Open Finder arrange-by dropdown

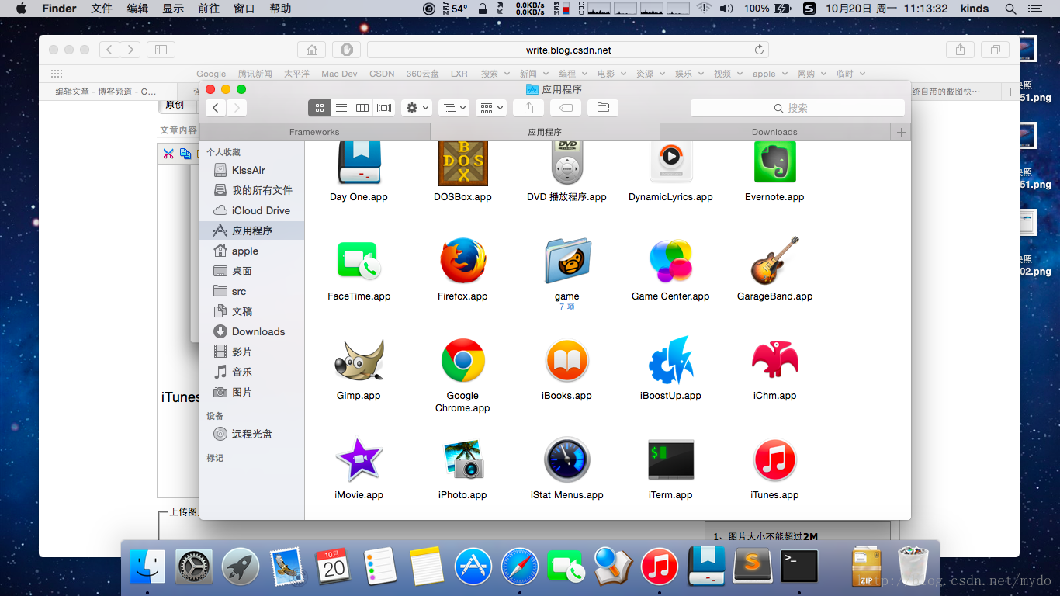click(x=453, y=108)
